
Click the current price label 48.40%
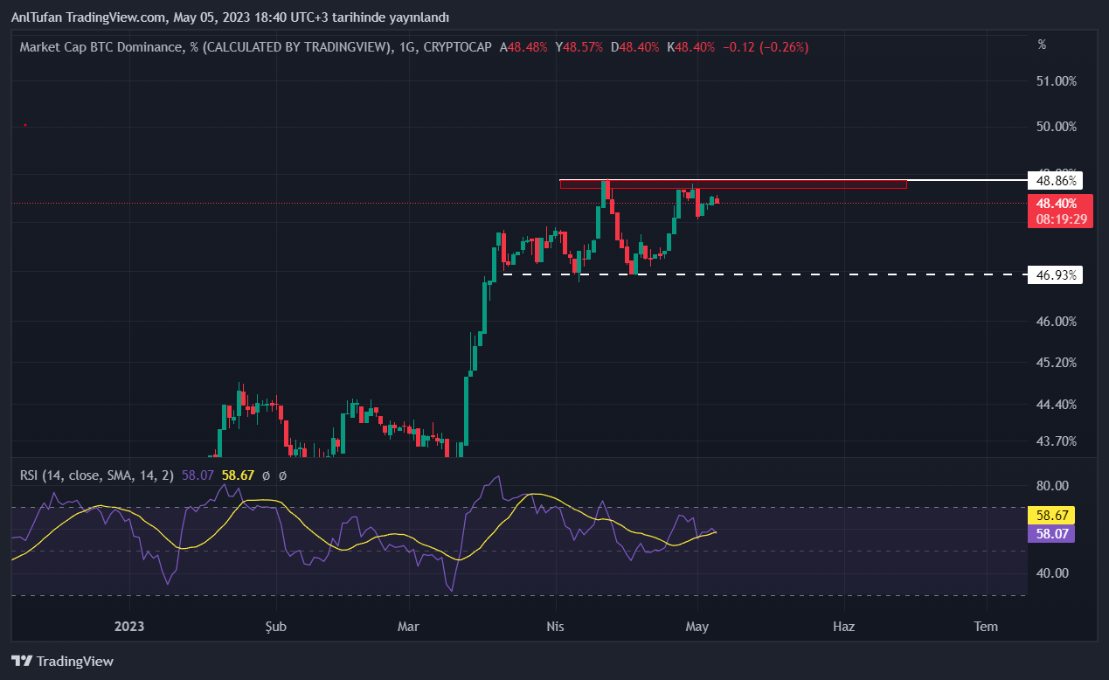tap(1056, 203)
